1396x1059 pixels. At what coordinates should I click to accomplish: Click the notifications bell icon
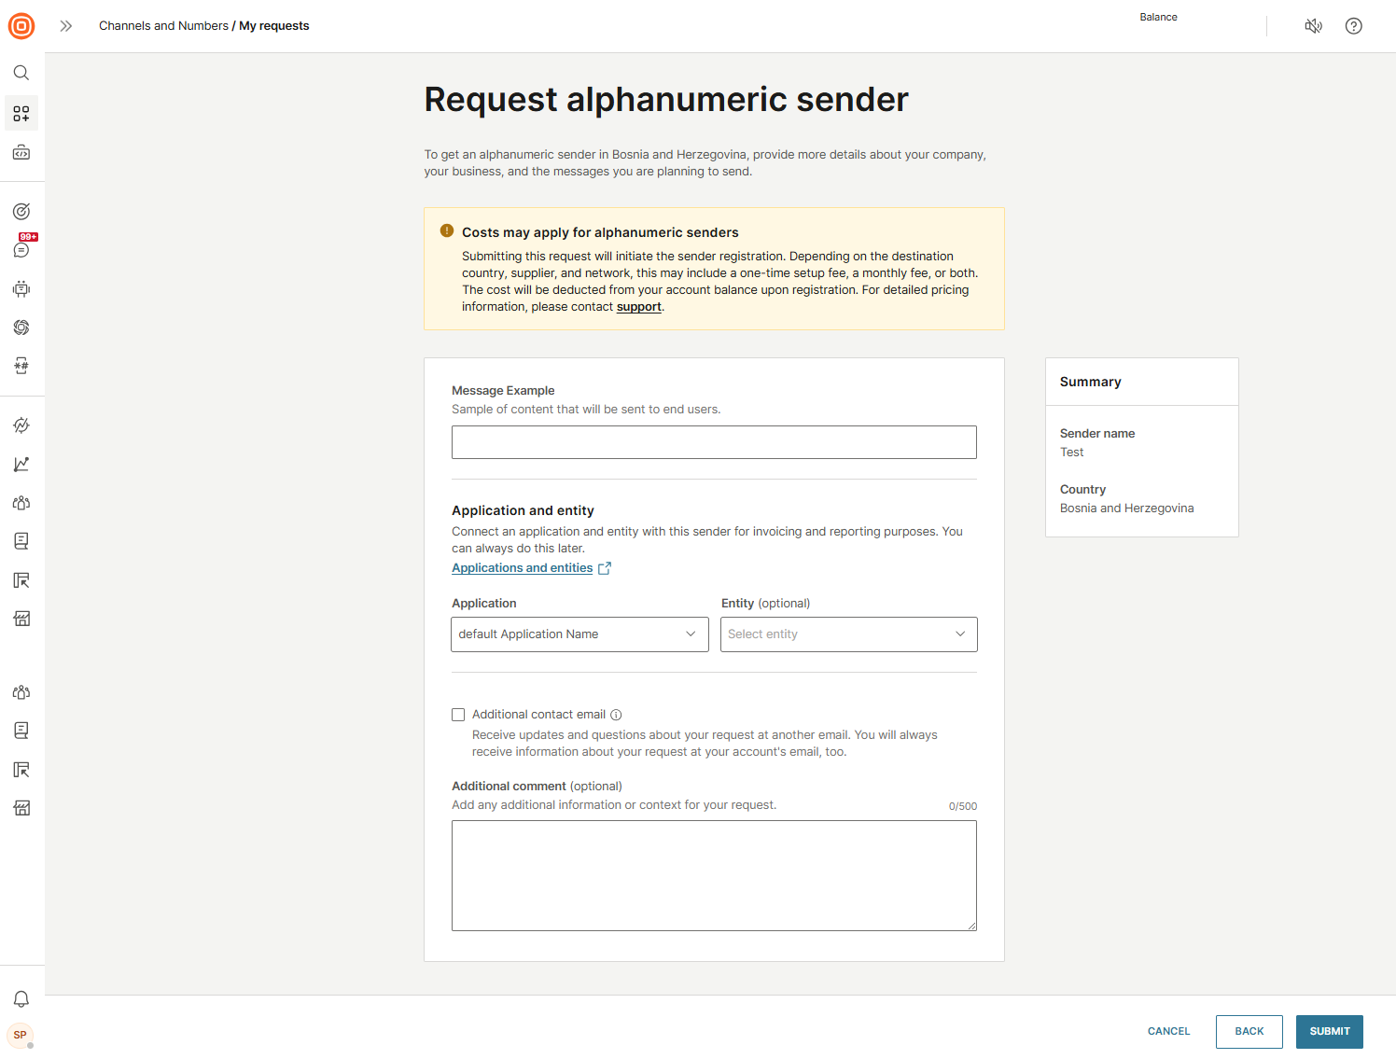[21, 999]
